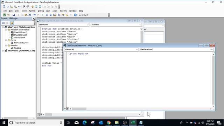The image size is (224, 126).
Task: Open the Insert menu
Action: click(24, 11)
